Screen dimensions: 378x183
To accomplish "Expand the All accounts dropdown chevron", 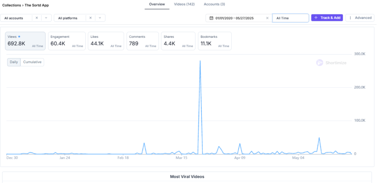I will pos(46,18).
